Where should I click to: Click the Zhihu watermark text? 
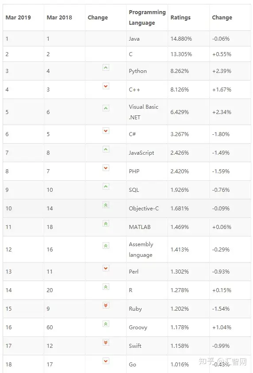click(x=222, y=362)
